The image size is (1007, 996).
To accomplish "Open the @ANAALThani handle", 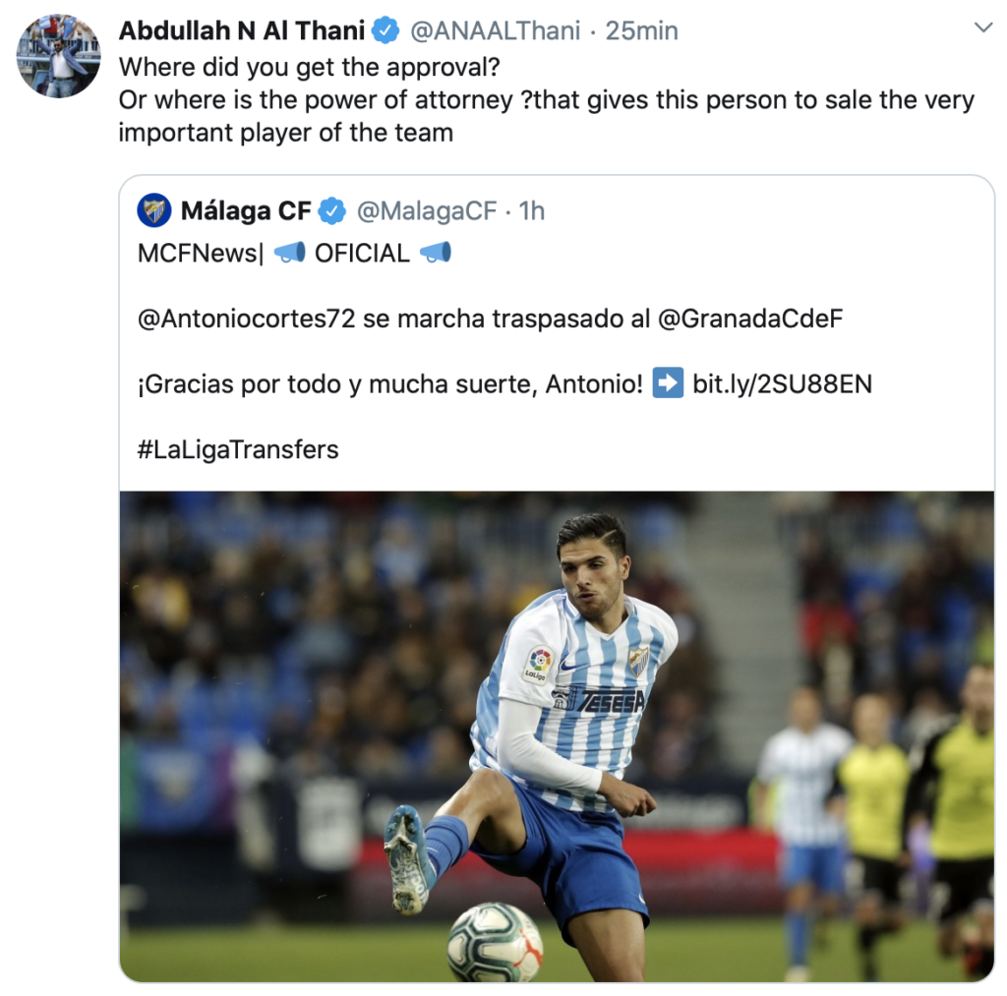I will (x=496, y=30).
